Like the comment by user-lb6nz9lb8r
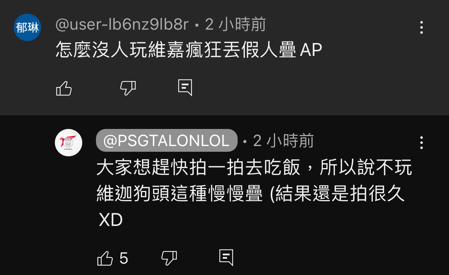449x275 pixels. pos(64,88)
